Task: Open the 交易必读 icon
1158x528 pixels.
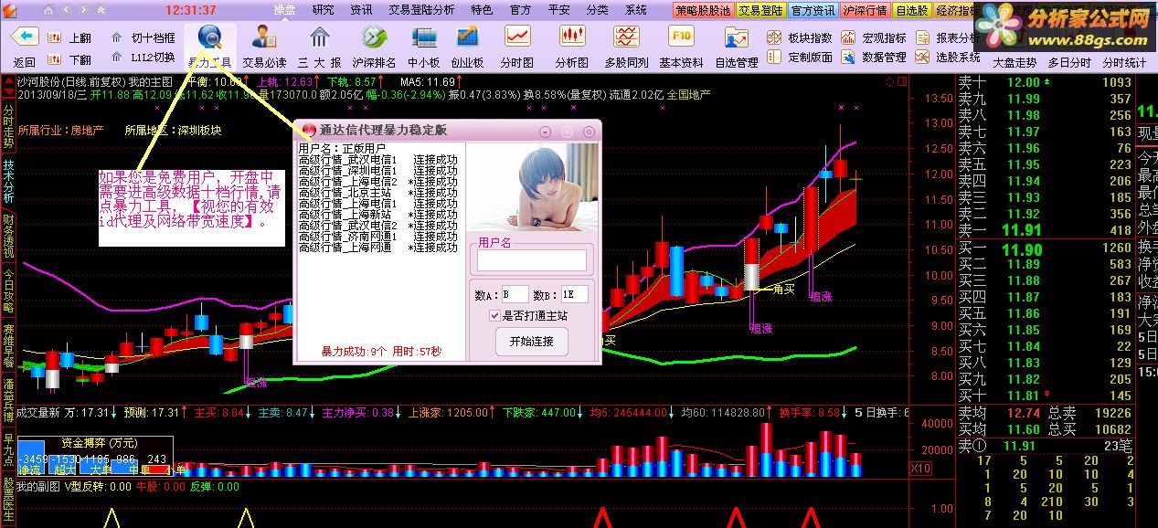Action: [265, 37]
